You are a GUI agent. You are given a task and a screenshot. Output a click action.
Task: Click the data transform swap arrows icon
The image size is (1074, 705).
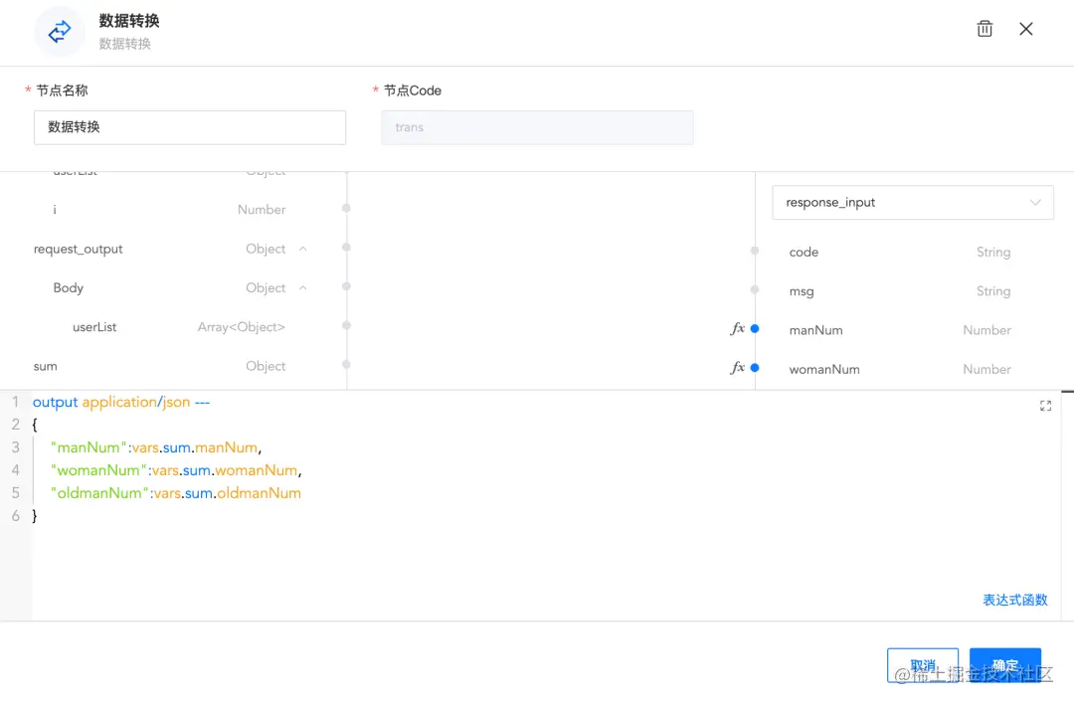[x=60, y=32]
